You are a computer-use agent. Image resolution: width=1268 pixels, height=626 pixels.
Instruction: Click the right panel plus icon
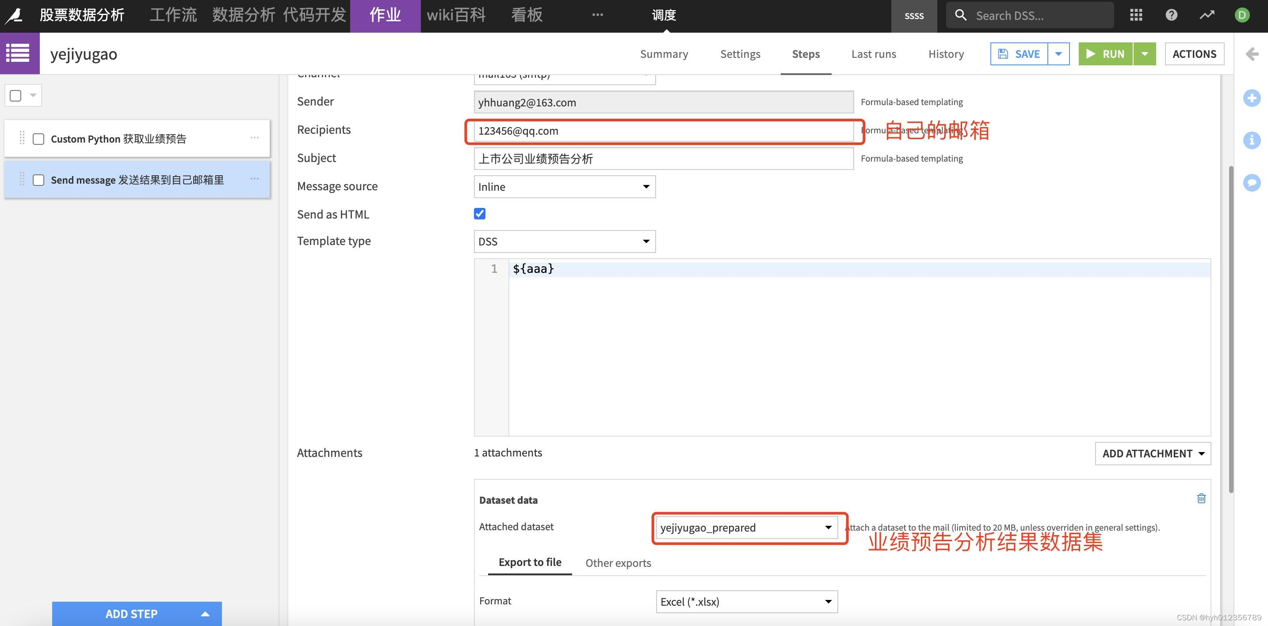coord(1252,98)
